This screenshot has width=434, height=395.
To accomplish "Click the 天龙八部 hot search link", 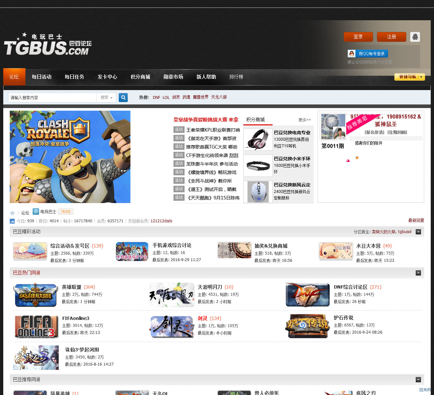I will [x=219, y=97].
